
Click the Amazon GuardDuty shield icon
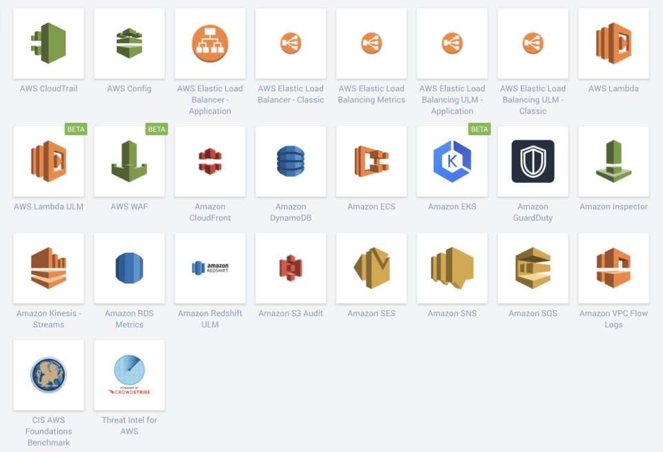(533, 161)
